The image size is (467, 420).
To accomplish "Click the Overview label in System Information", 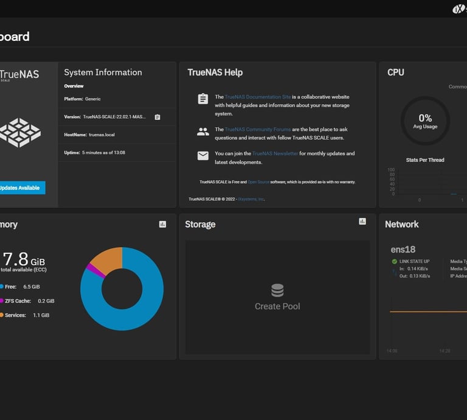I will point(74,86).
